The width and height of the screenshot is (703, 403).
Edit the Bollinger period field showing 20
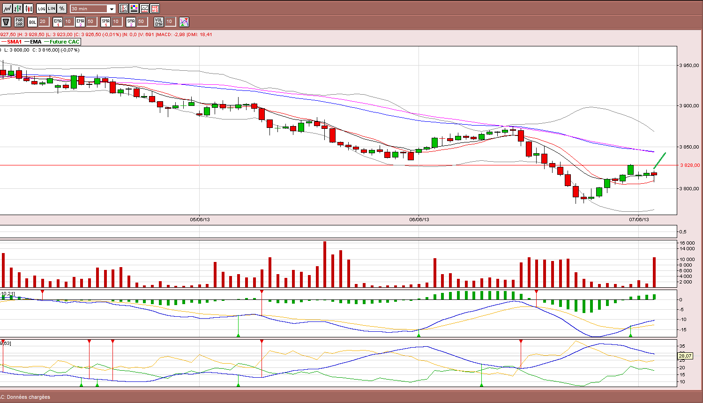(43, 22)
